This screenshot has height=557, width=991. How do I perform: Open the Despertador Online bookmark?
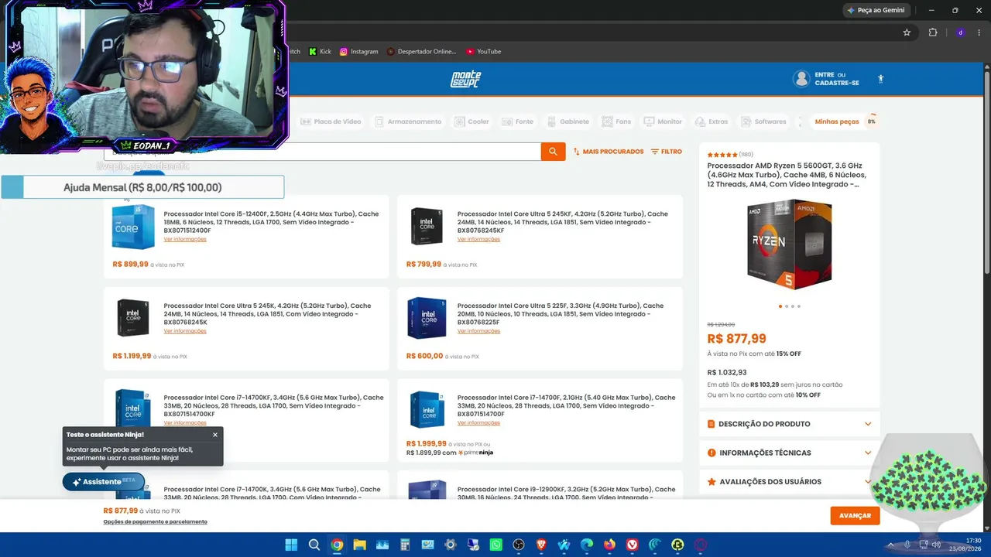pos(422,52)
